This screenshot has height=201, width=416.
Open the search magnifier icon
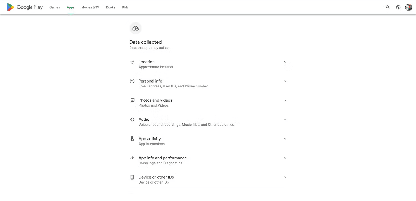[388, 7]
